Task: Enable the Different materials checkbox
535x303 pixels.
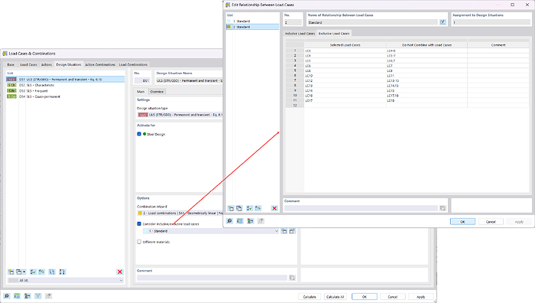Action: coord(139,242)
